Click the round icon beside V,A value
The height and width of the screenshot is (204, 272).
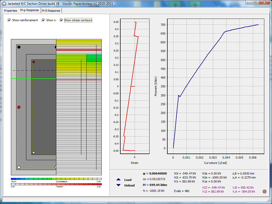click(265, 192)
